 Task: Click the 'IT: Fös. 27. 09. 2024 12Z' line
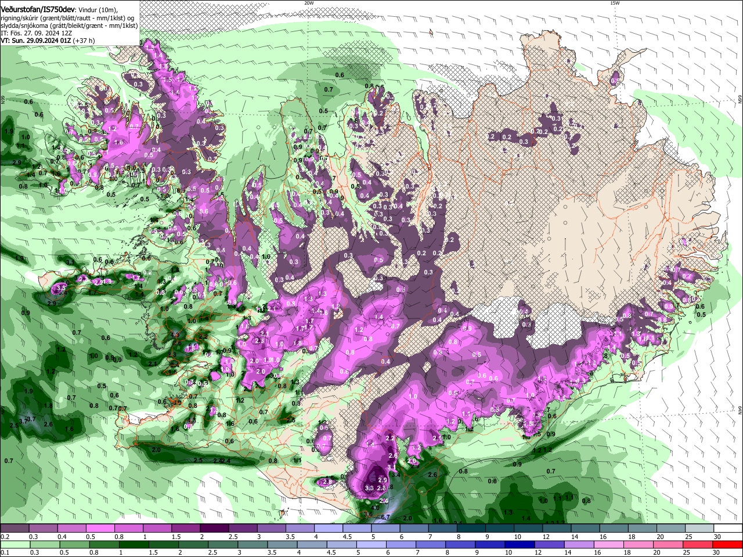coord(36,33)
